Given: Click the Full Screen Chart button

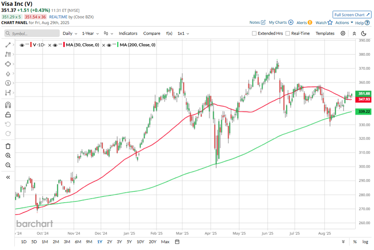Looking at the screenshot, I should tap(352, 15).
